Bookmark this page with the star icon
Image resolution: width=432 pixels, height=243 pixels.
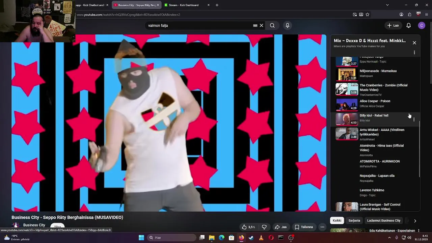point(368,15)
